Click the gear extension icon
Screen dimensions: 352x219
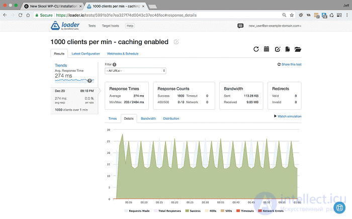tap(301, 15)
